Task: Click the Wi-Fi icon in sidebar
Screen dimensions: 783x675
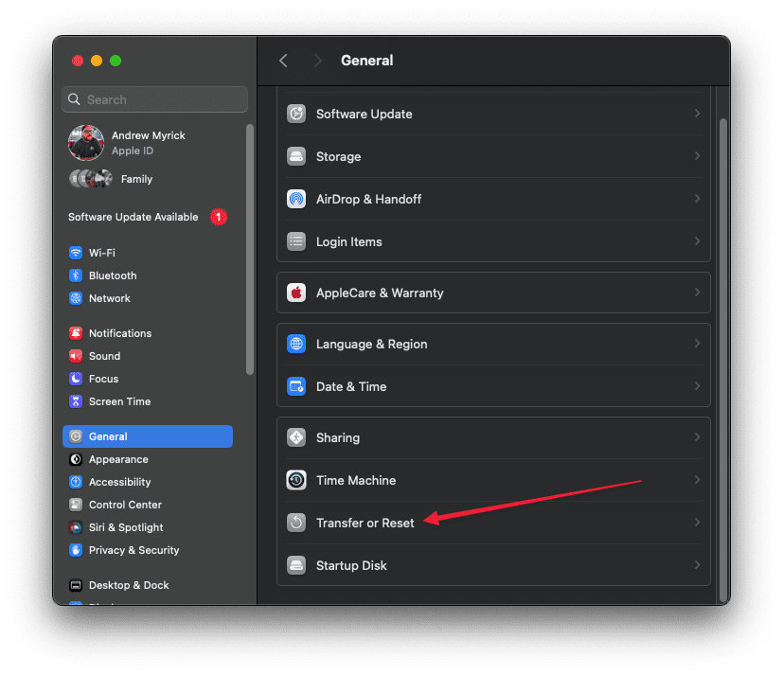Action: 76,253
